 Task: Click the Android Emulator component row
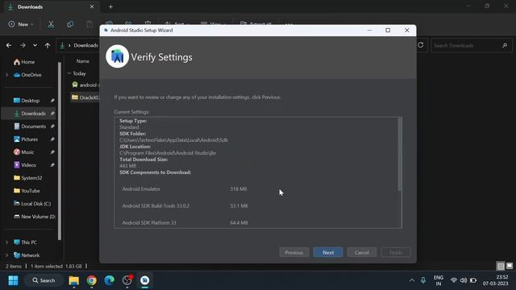pyautogui.click(x=185, y=189)
